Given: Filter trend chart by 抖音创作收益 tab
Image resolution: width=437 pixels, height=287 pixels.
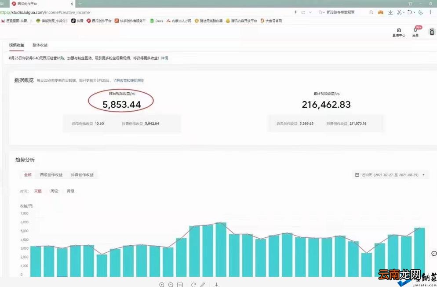Looking at the screenshot, I should click(82, 175).
